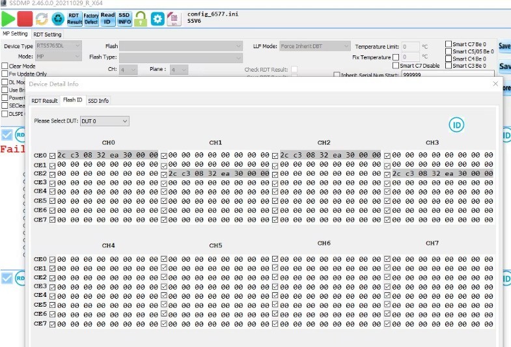The height and width of the screenshot is (347, 511).
Task: Click the blue recycle circle icon
Action: coord(58,19)
